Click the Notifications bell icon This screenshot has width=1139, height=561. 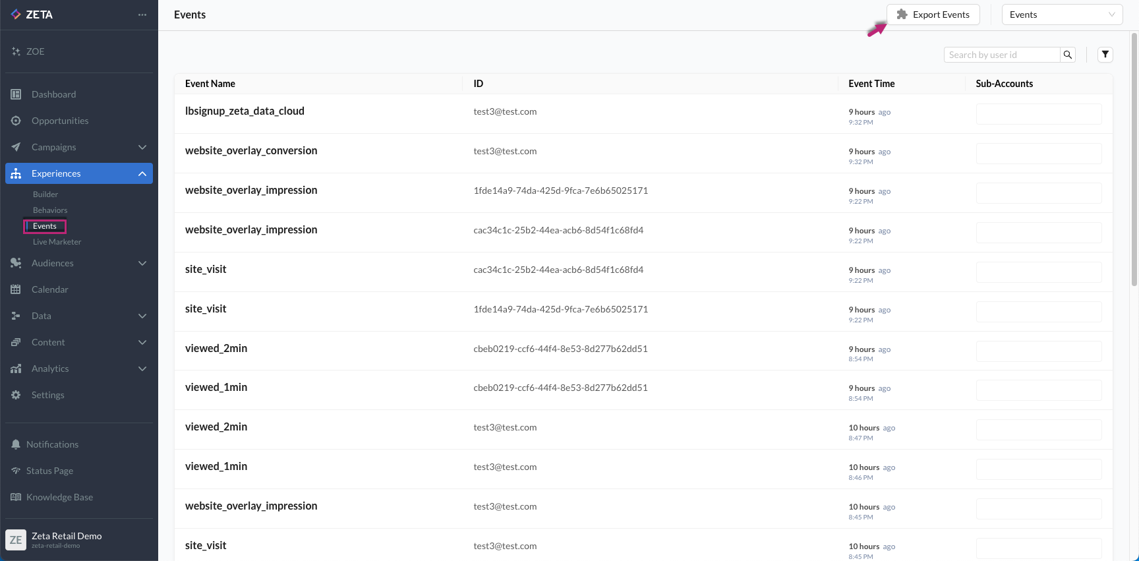point(16,444)
